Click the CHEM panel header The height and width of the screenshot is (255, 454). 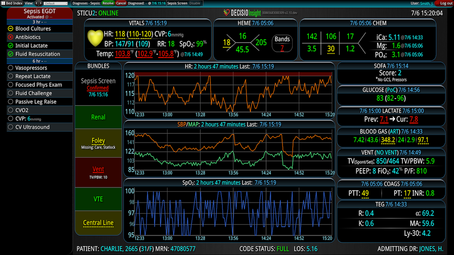click(x=368, y=23)
